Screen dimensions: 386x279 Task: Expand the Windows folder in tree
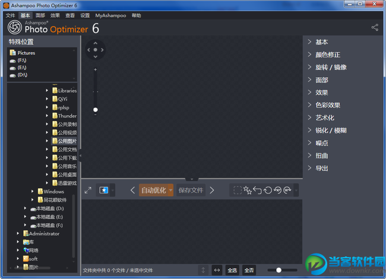(x=32, y=191)
